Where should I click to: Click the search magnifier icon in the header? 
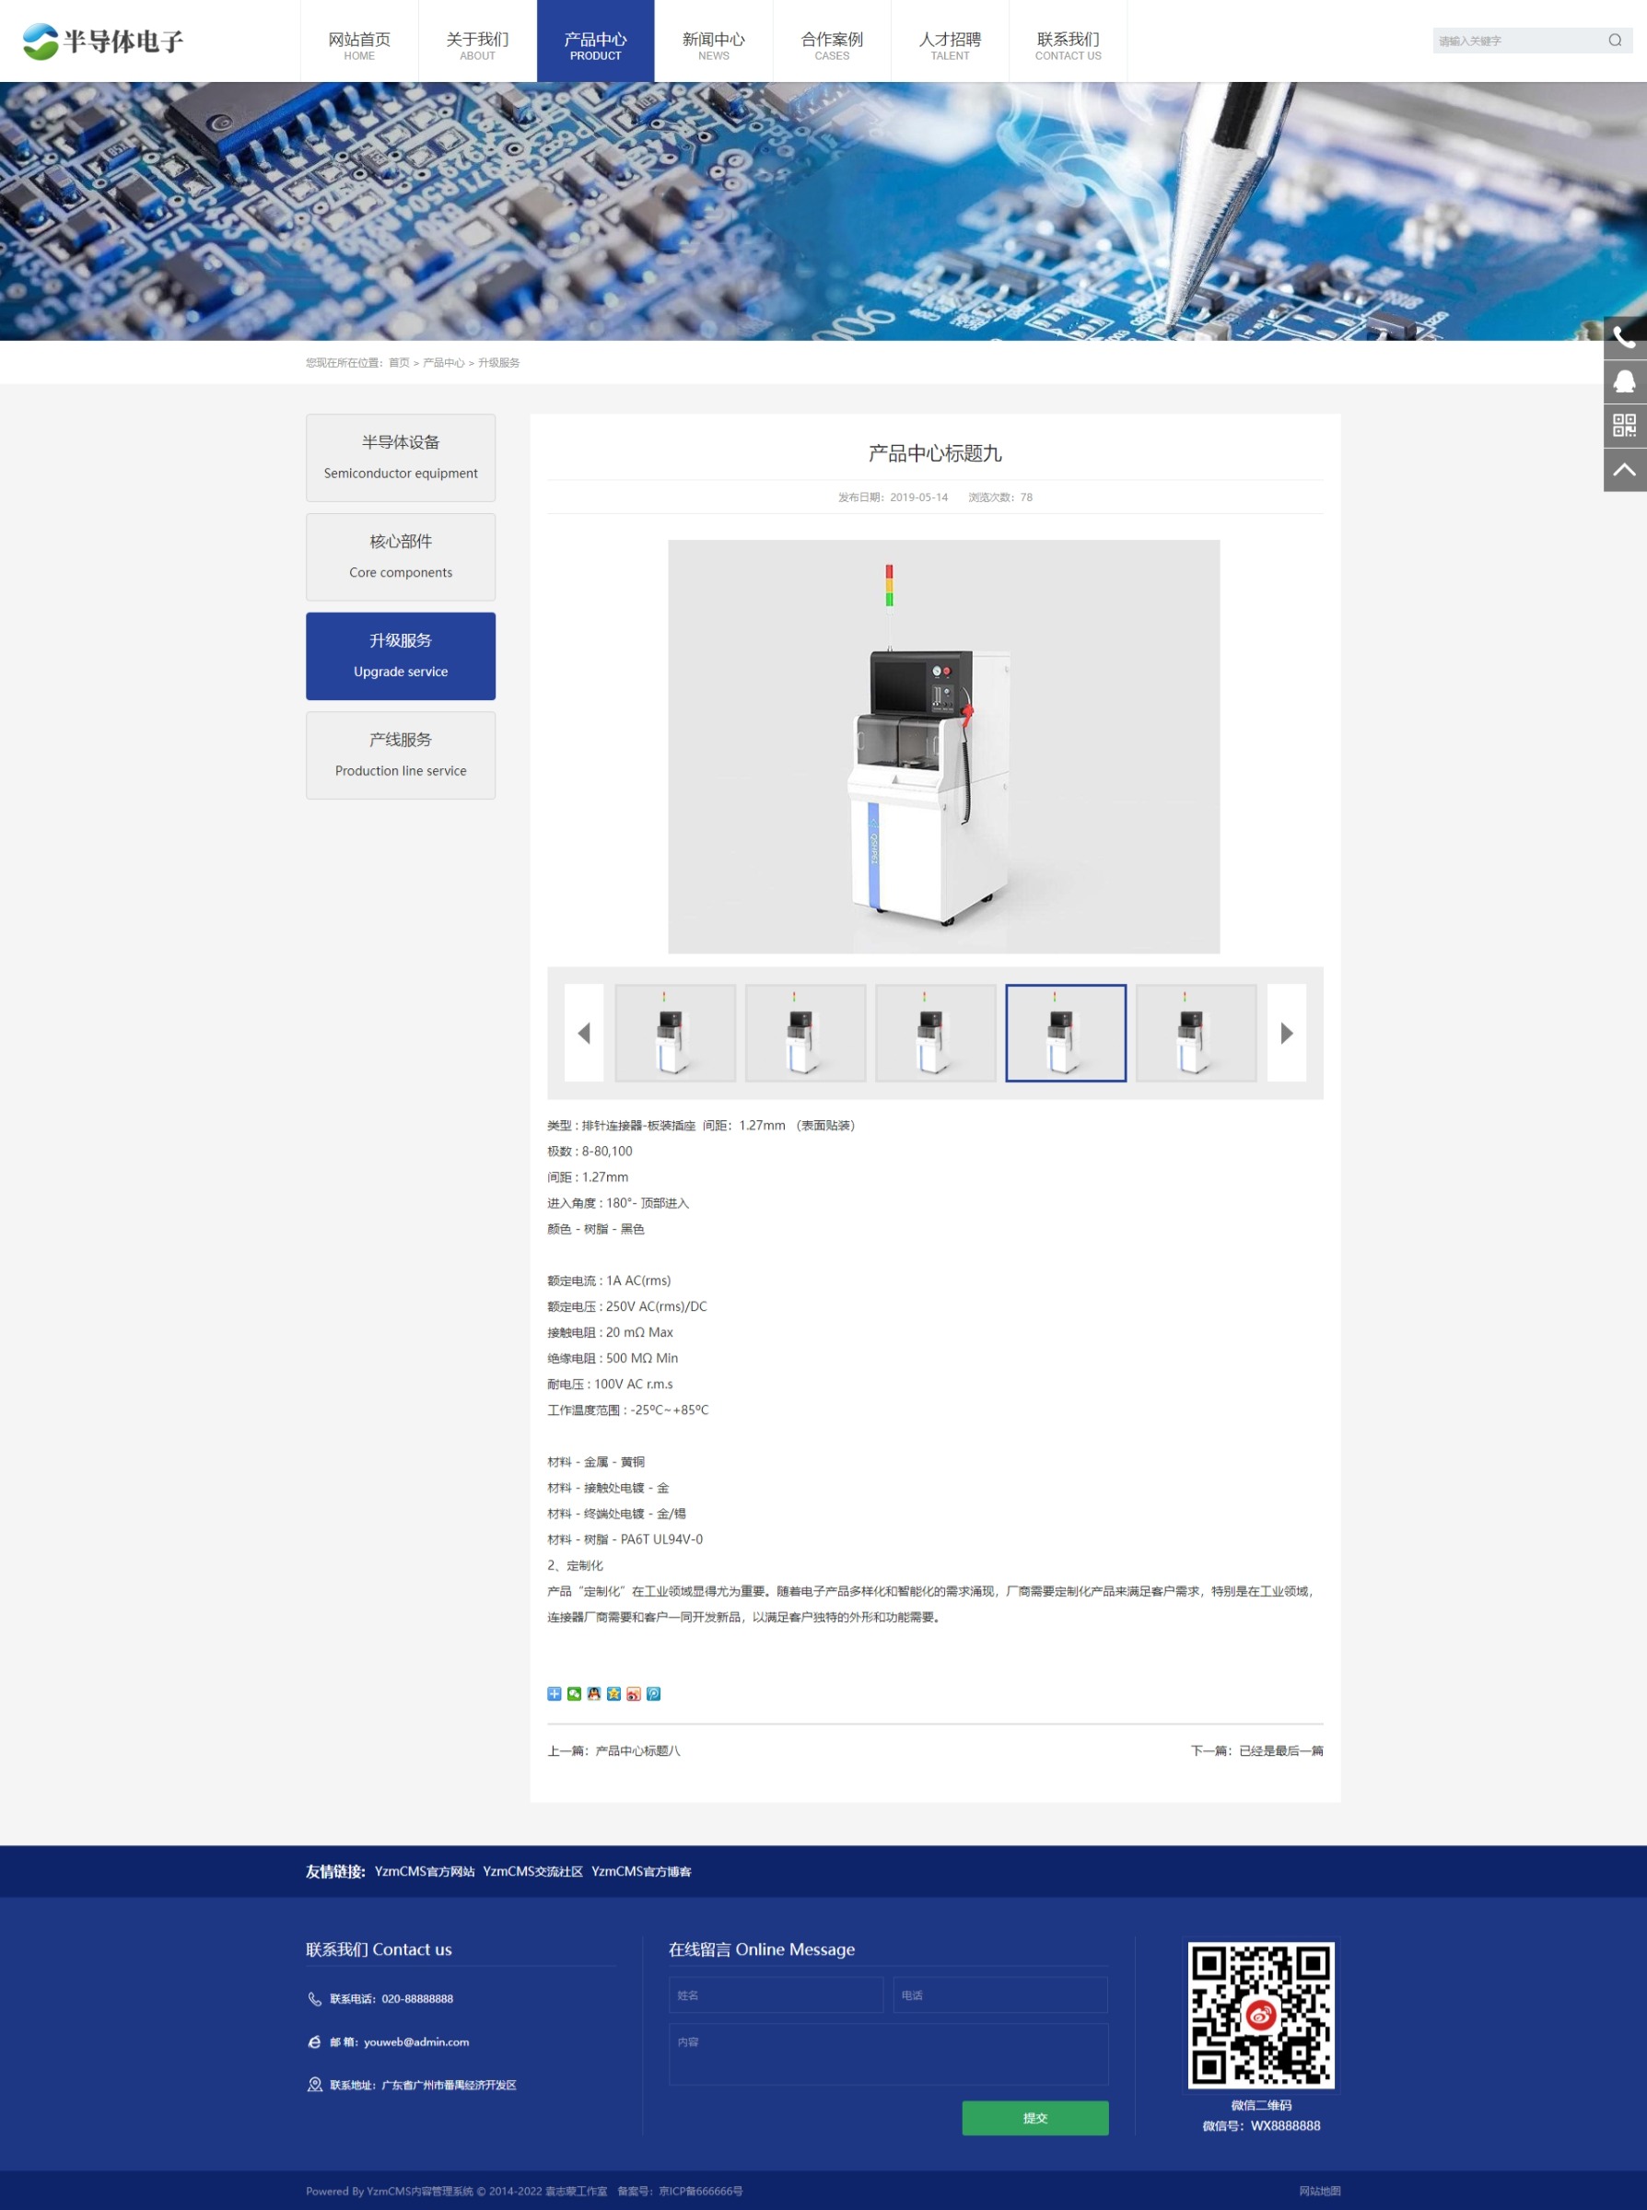click(x=1614, y=41)
